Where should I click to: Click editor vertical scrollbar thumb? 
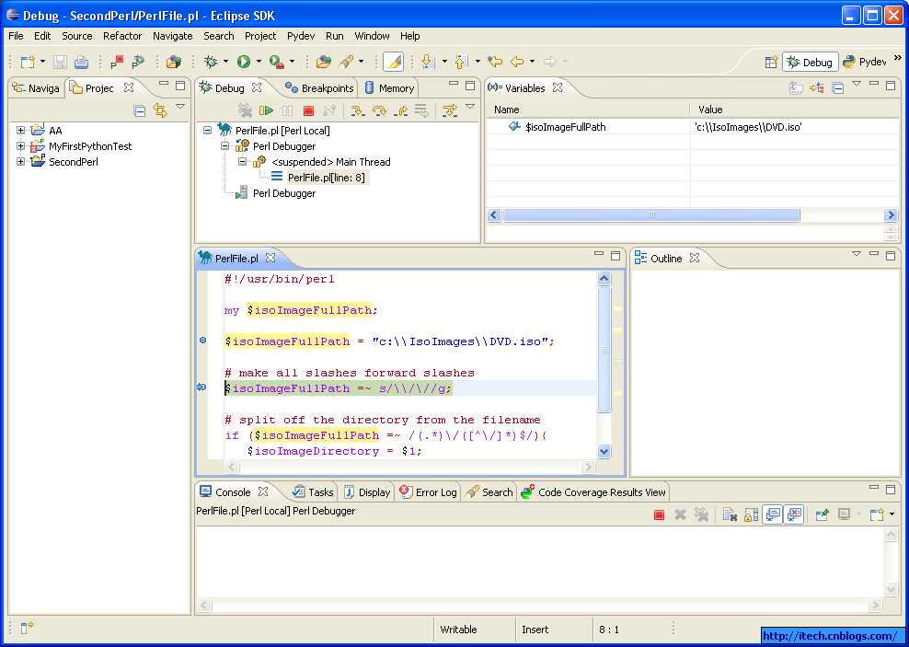pos(604,350)
